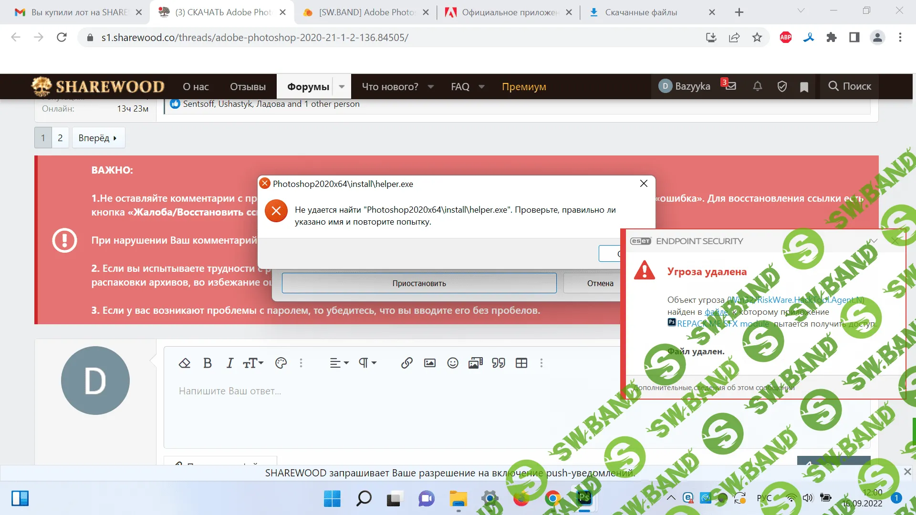Click the insert image icon
The height and width of the screenshot is (515, 916).
click(x=430, y=363)
